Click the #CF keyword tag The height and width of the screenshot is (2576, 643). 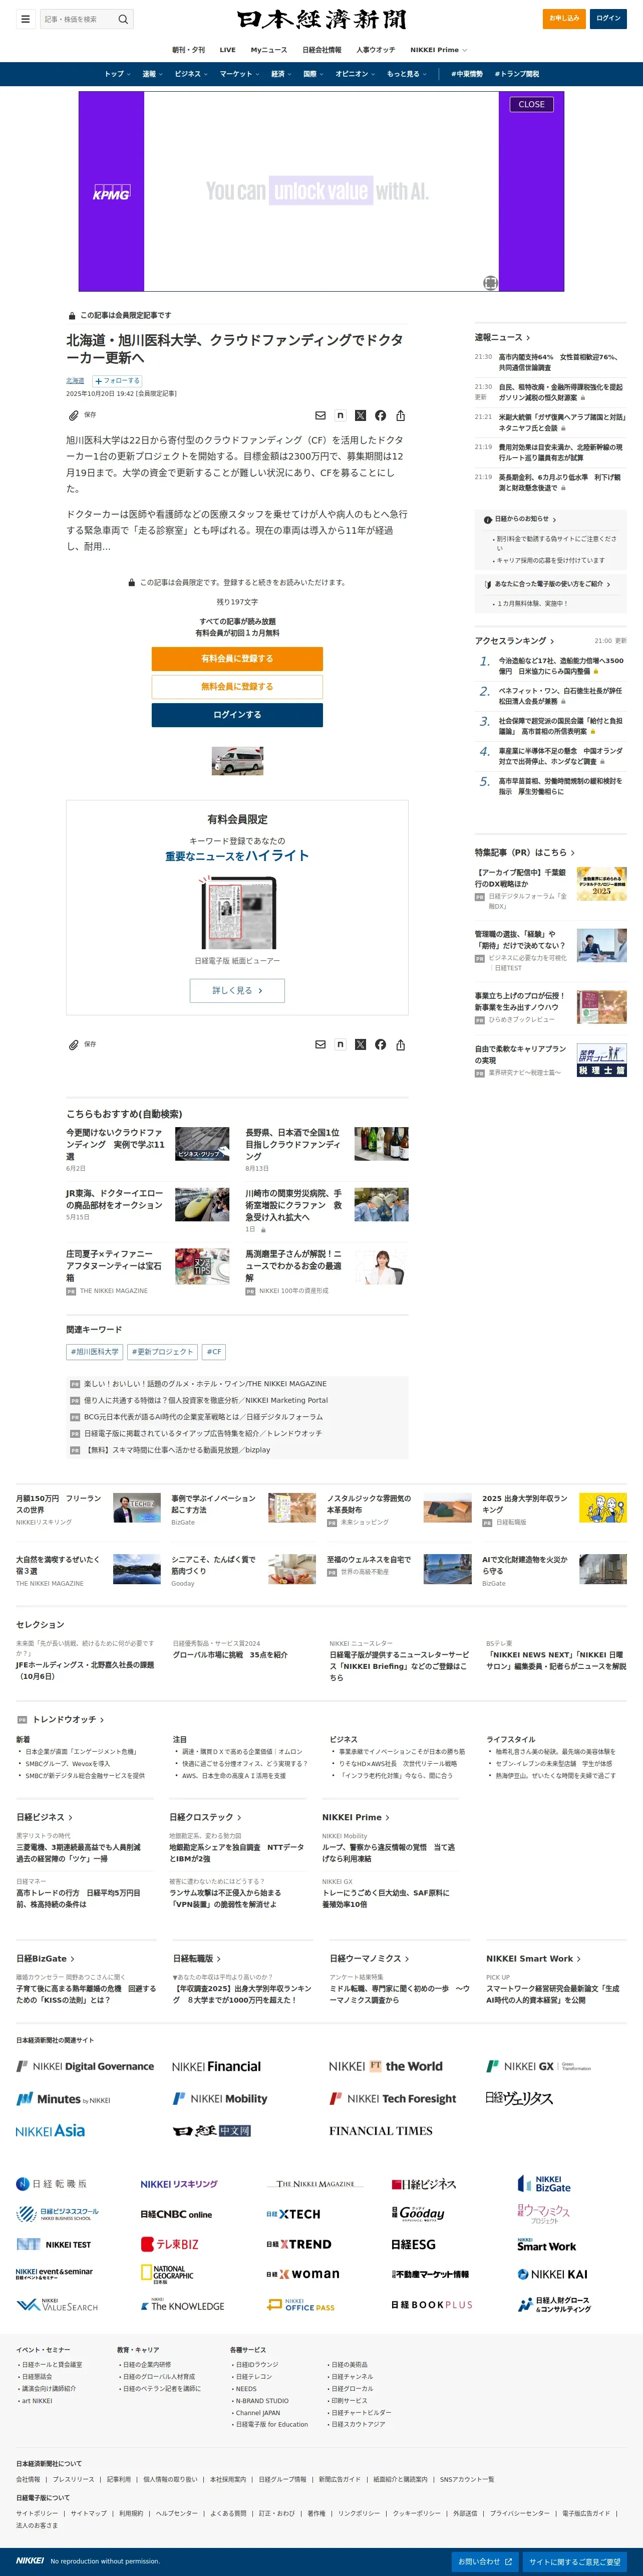point(214,1352)
